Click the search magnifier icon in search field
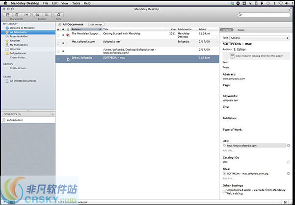The height and width of the screenshot is (205, 295). [x=240, y=15]
